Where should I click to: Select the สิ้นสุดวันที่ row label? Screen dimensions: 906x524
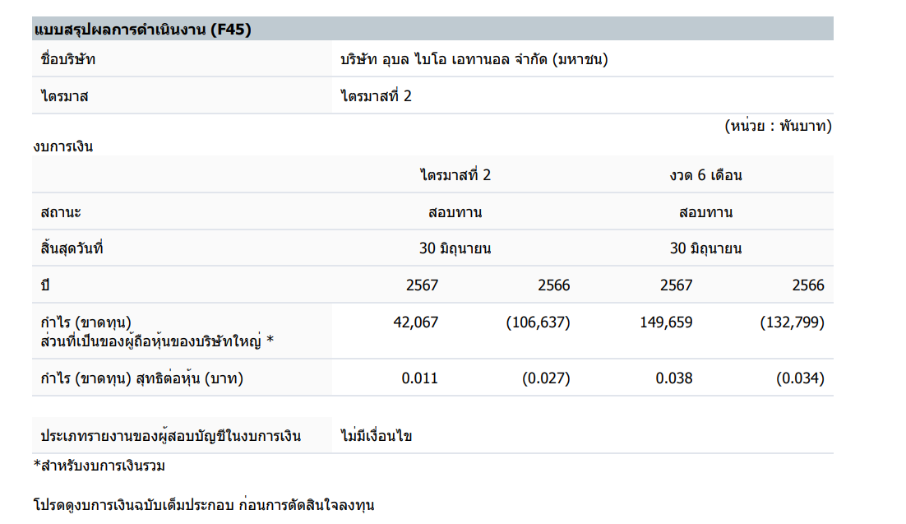coord(72,248)
